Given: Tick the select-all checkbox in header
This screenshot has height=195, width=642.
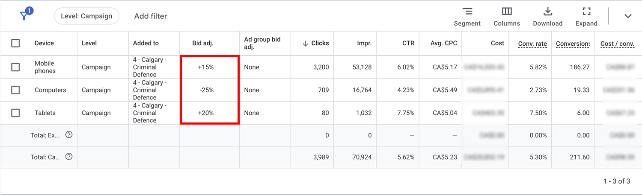Looking at the screenshot, I should (15, 43).
